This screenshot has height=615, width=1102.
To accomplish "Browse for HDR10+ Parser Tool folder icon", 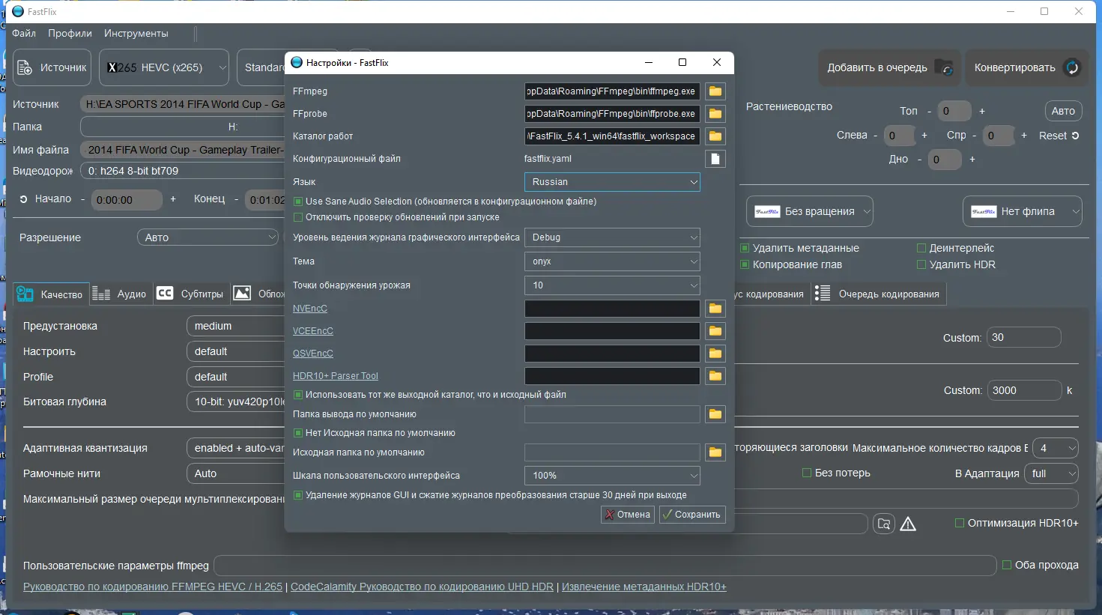I will (715, 376).
